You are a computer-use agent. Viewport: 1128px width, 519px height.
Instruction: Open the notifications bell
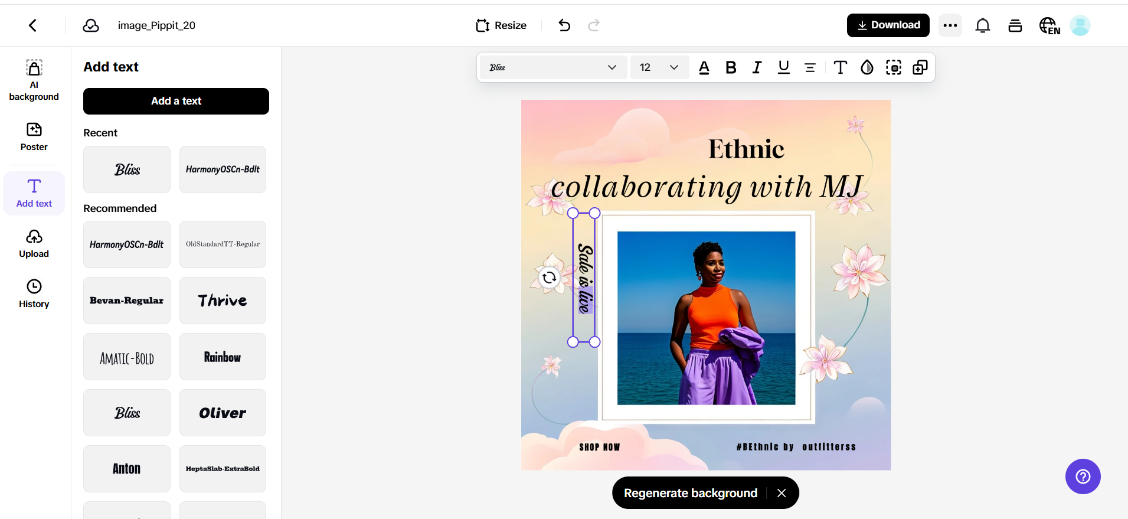[x=982, y=25]
